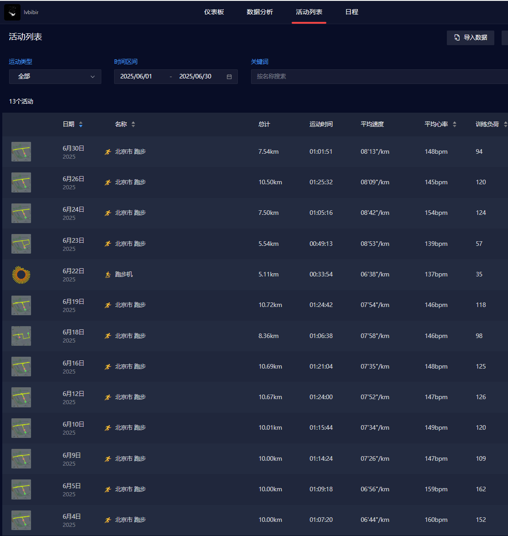Switch to the 数据分析 tab
The width and height of the screenshot is (508, 536).
[260, 12]
